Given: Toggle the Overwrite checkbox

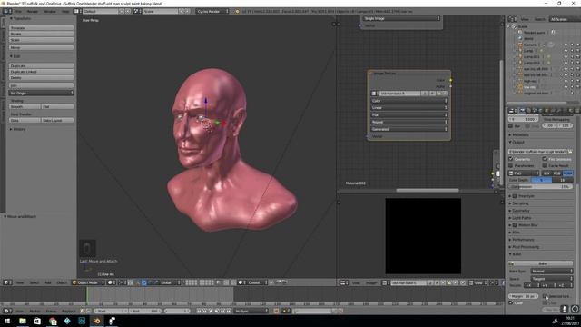Looking at the screenshot, I should click(x=511, y=159).
